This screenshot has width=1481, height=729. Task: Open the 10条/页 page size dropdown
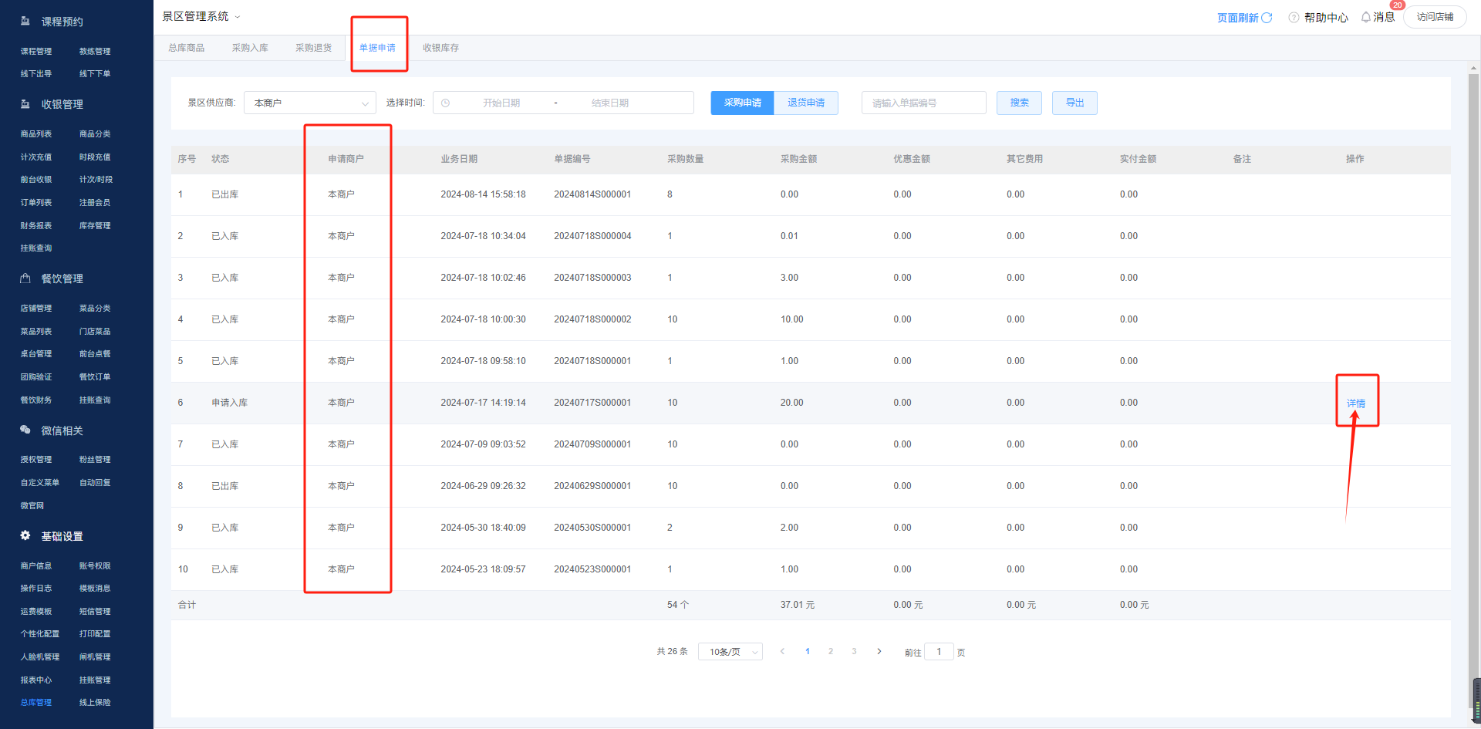(730, 652)
